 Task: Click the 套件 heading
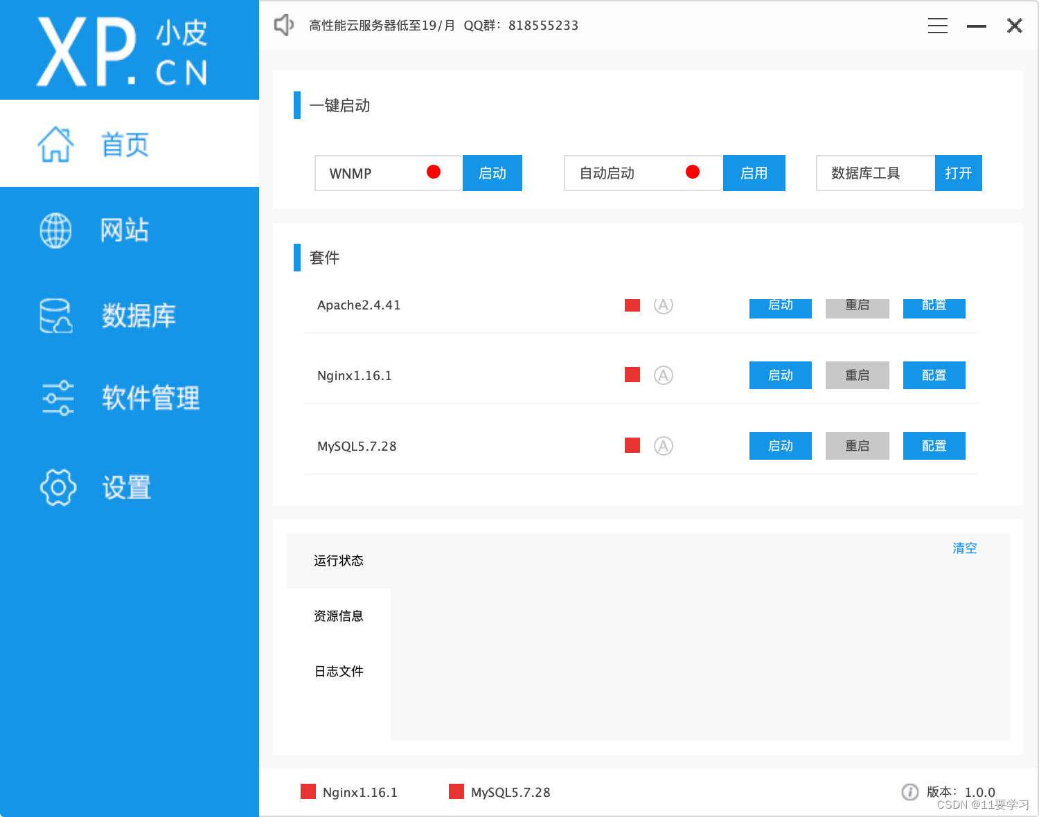tap(324, 258)
